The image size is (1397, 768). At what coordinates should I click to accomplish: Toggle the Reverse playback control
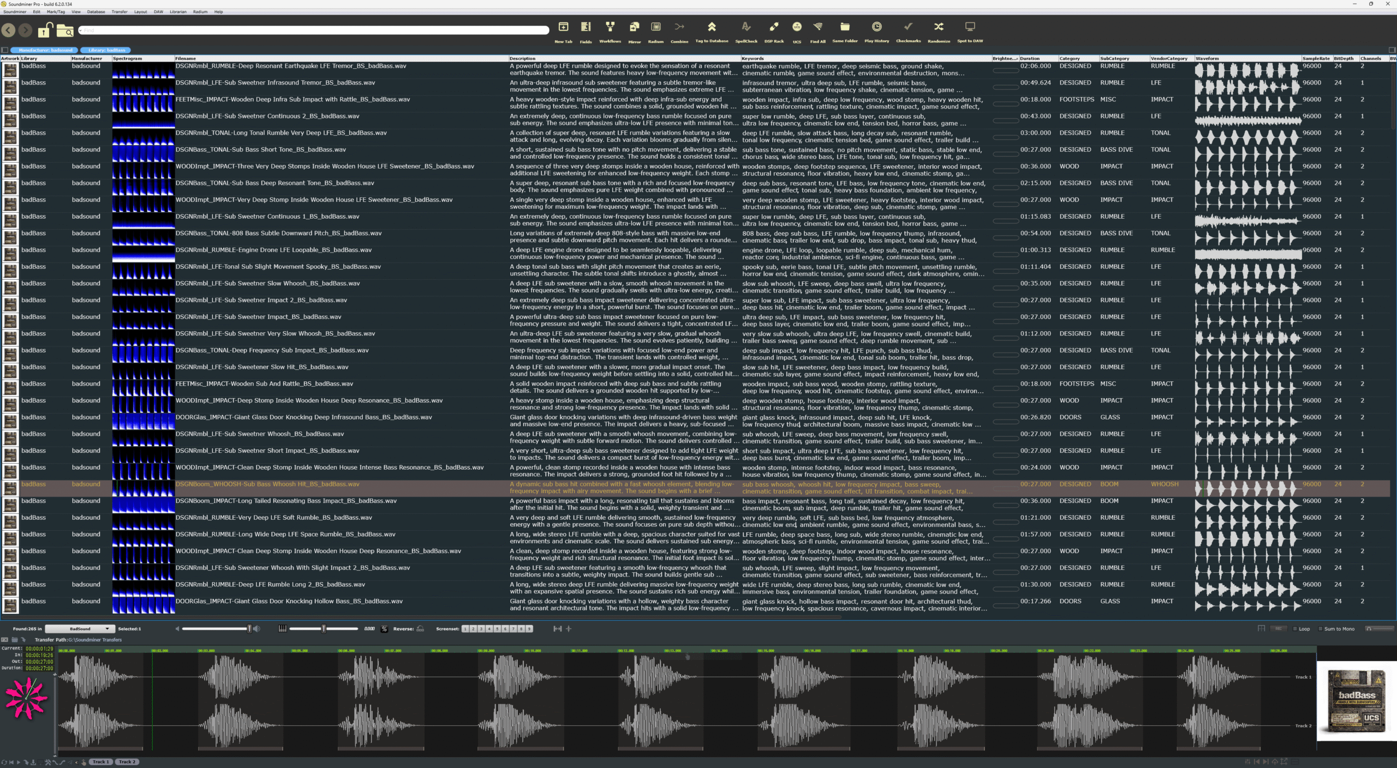coord(420,629)
